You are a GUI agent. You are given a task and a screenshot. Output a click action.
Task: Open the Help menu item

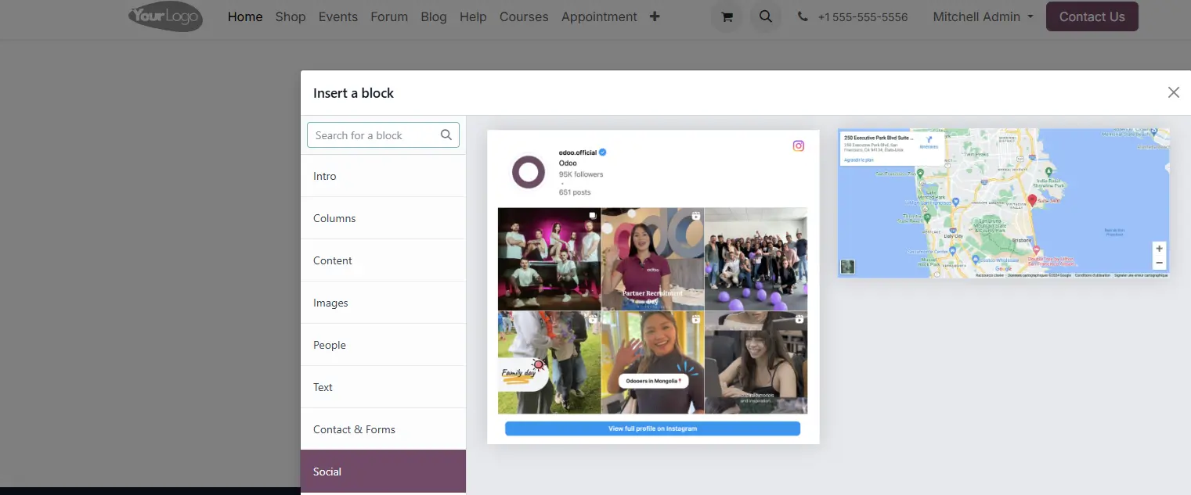click(473, 16)
